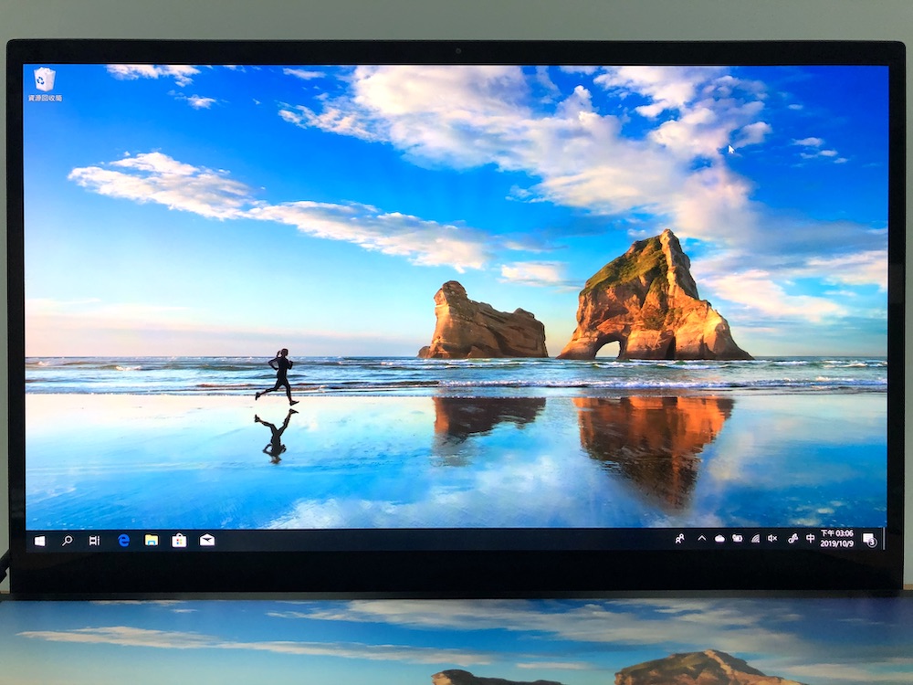This screenshot has width=913, height=685.
Task: Click the battery status tray icon
Action: click(x=737, y=539)
